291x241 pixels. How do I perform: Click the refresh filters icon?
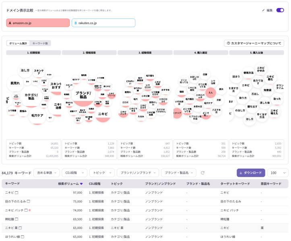203,173
